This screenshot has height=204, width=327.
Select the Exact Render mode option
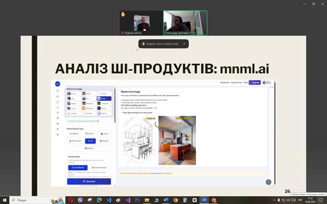[78, 167]
